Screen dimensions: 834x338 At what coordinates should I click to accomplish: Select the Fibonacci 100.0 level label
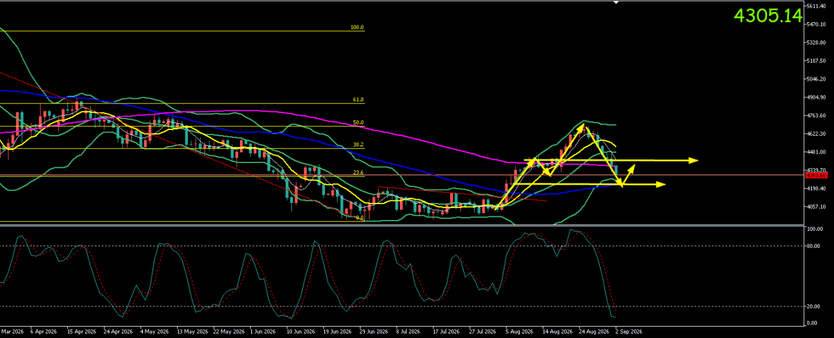[x=357, y=28]
